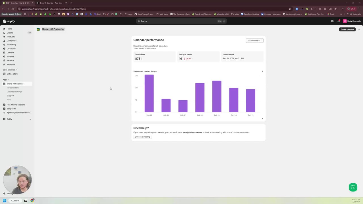Open Discounts in the sidebar
Image resolution: width=363 pixels, height=204 pixels.
coord(11,49)
